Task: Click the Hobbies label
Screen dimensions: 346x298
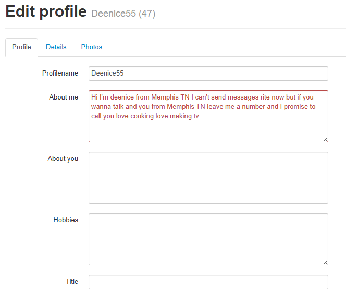Action: tap(66, 220)
